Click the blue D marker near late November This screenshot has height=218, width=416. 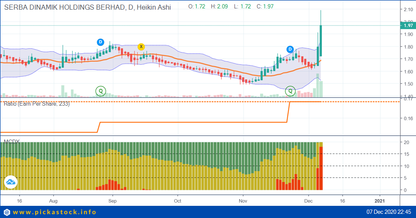(x=290, y=49)
